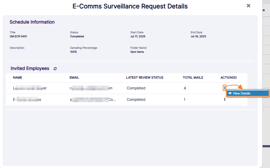Click the title value SM ECR 0451
The image size is (270, 168).
(19, 36)
